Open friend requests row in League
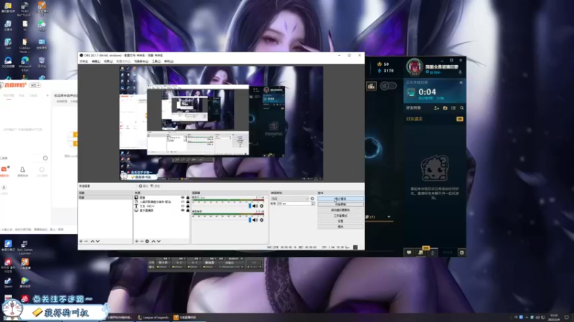 coord(435,119)
